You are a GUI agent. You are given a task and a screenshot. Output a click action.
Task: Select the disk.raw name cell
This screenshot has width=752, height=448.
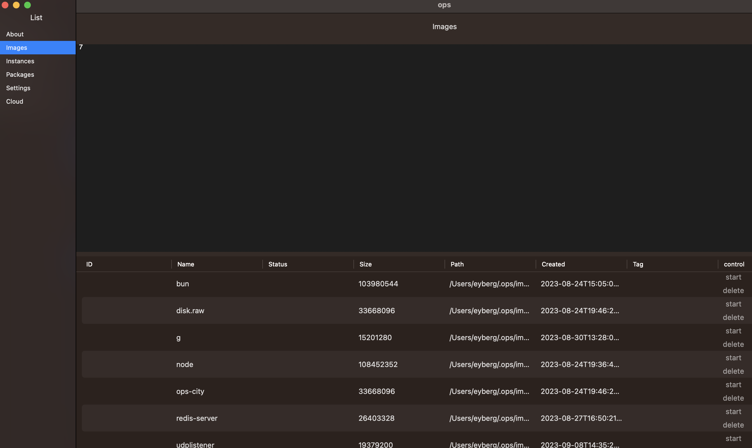(x=190, y=311)
